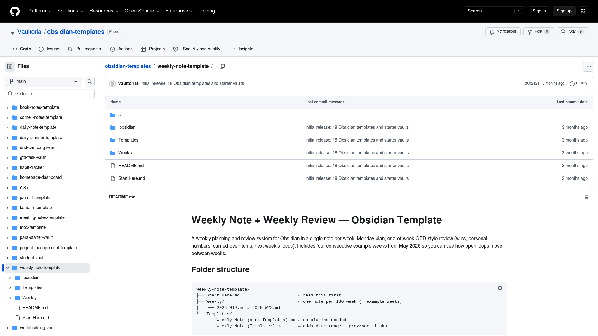Open the main branch selector dropdown
The width and height of the screenshot is (598, 336).
44,82
